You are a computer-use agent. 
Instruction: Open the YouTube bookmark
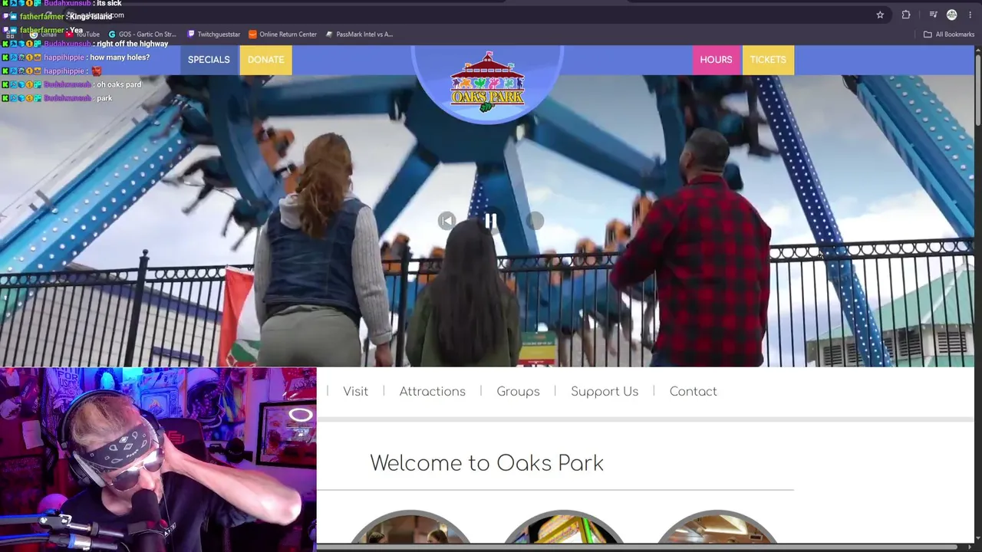tap(83, 34)
